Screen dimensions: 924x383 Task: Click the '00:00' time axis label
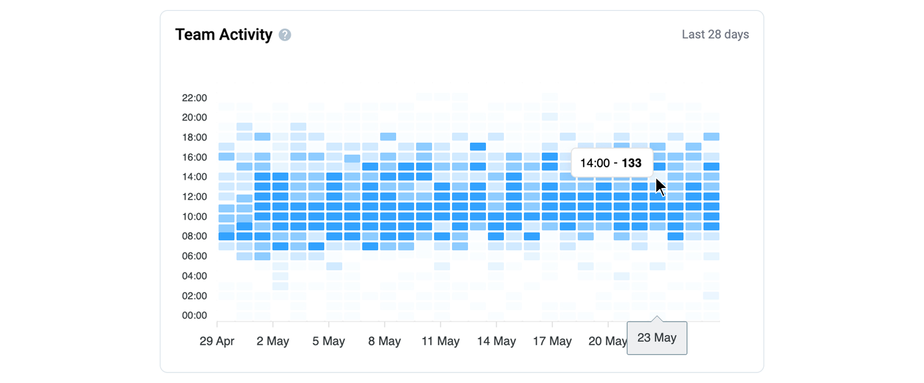(194, 315)
